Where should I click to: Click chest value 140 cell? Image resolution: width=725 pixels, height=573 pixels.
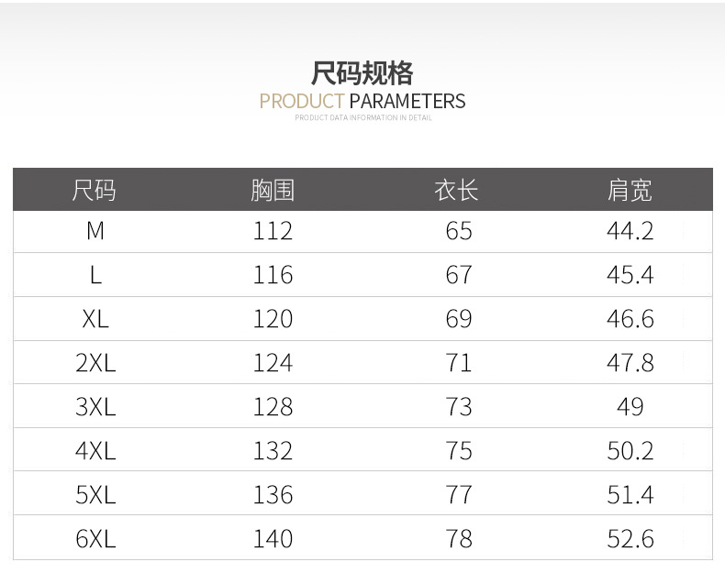pyautogui.click(x=273, y=539)
